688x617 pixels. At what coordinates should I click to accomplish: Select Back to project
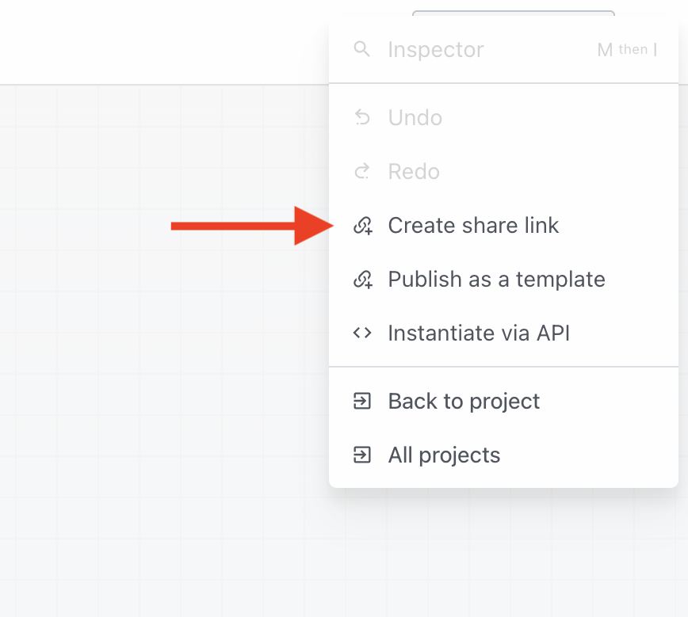(464, 401)
